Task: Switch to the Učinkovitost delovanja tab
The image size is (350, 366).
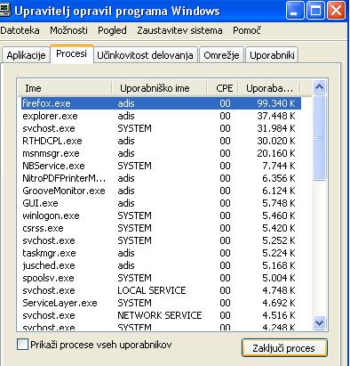Action: pyautogui.click(x=145, y=55)
